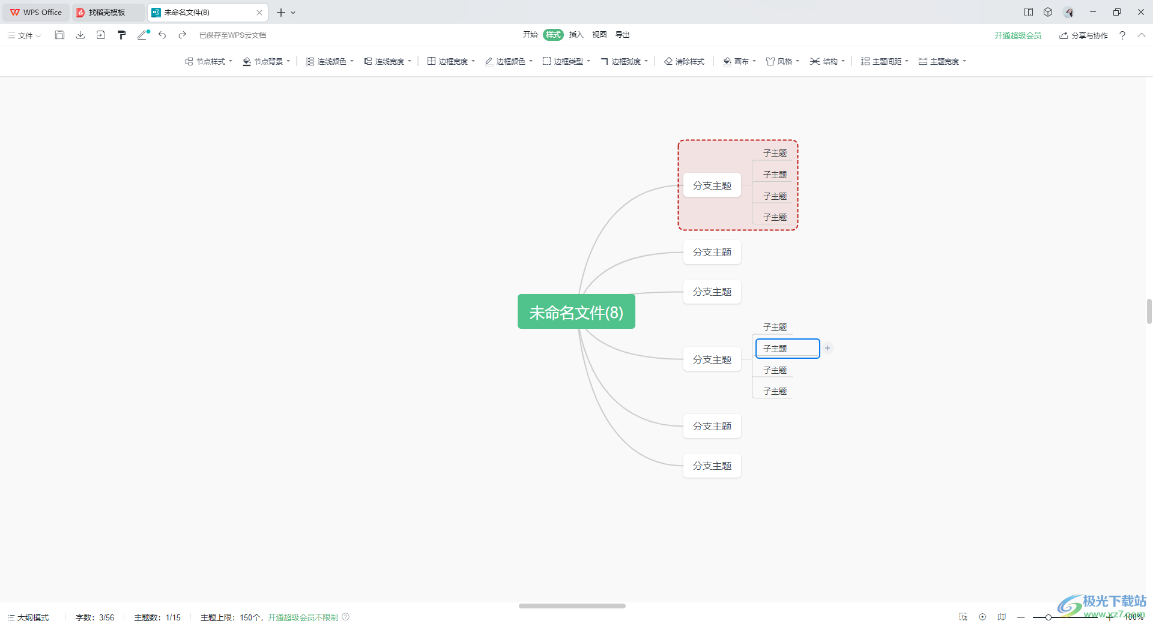
Task: Click the locate center topic icon
Action: pyautogui.click(x=982, y=617)
